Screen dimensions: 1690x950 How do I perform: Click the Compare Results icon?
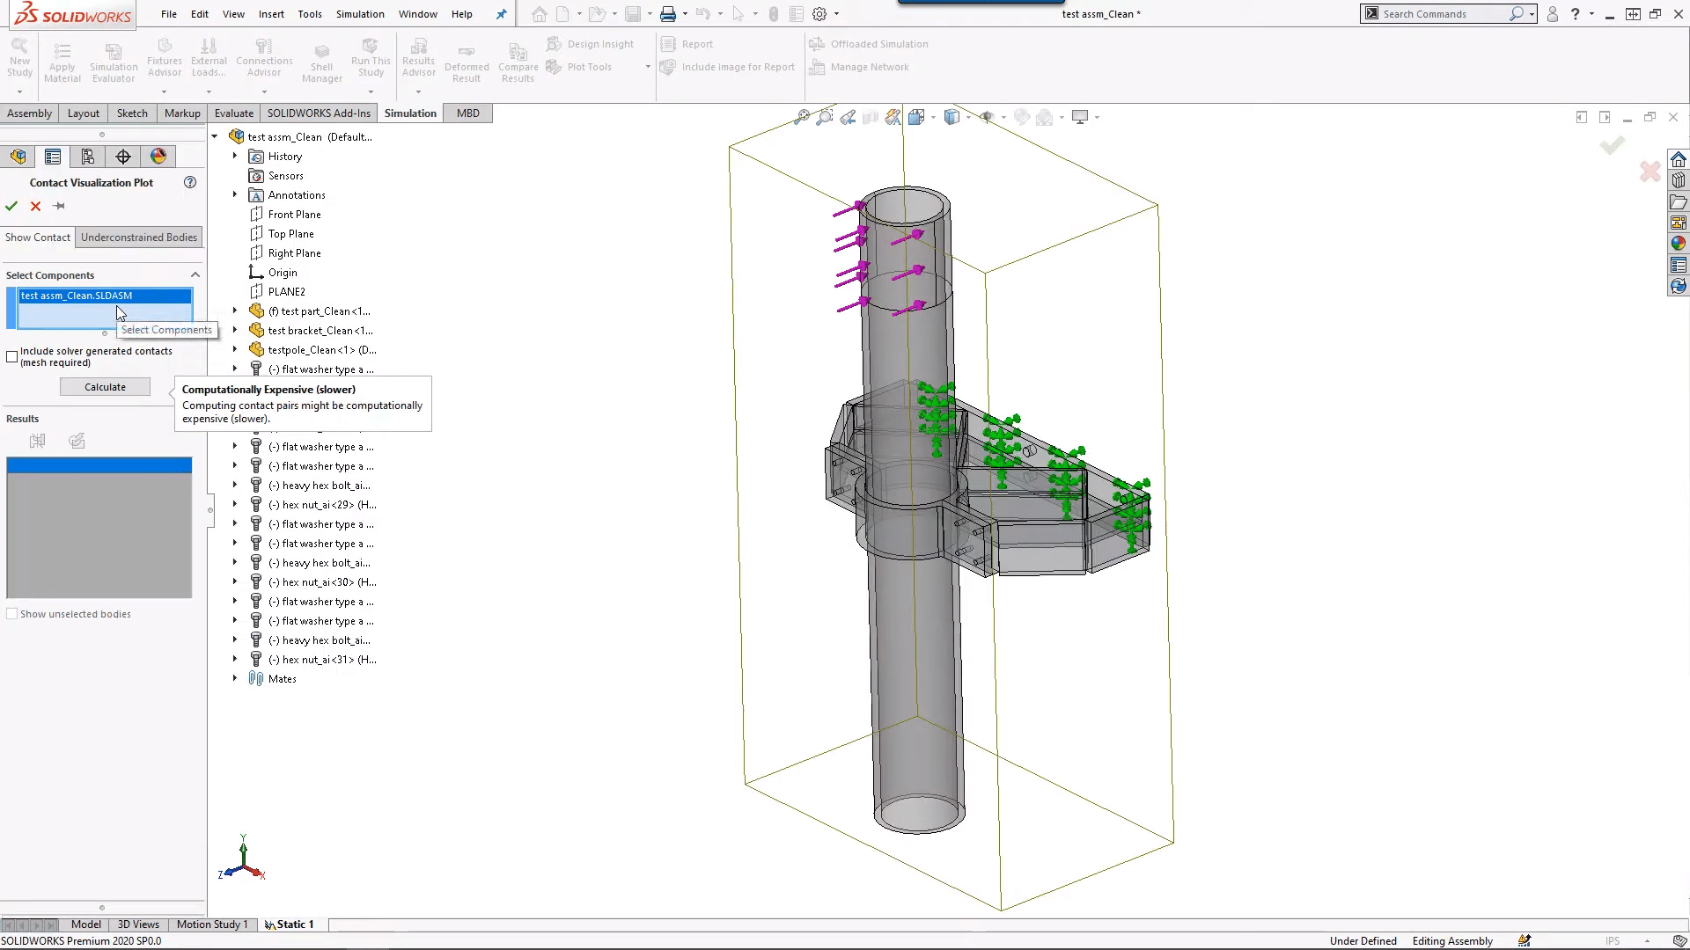pyautogui.click(x=518, y=62)
